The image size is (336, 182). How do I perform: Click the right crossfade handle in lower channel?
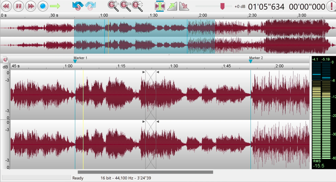tap(158, 122)
